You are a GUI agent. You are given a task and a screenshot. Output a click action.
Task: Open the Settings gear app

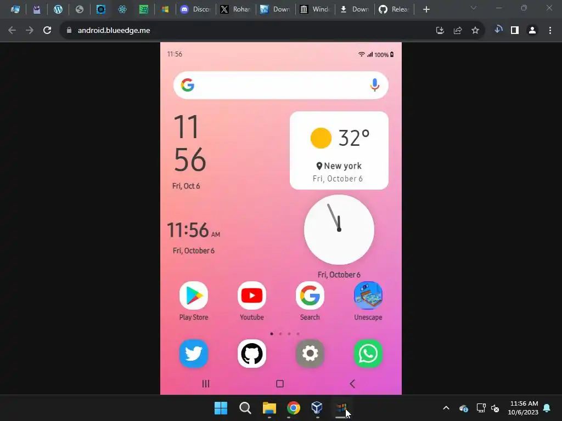[310, 354]
